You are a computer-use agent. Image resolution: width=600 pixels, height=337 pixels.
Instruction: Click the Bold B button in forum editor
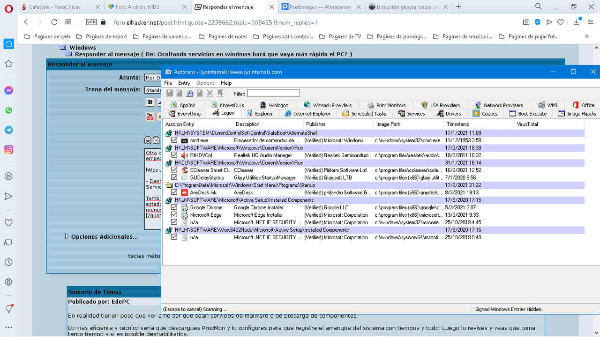[150, 102]
